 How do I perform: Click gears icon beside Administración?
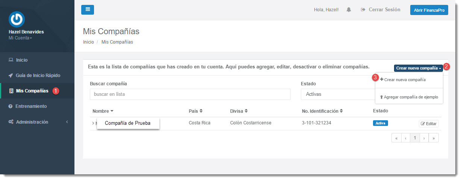(11, 122)
